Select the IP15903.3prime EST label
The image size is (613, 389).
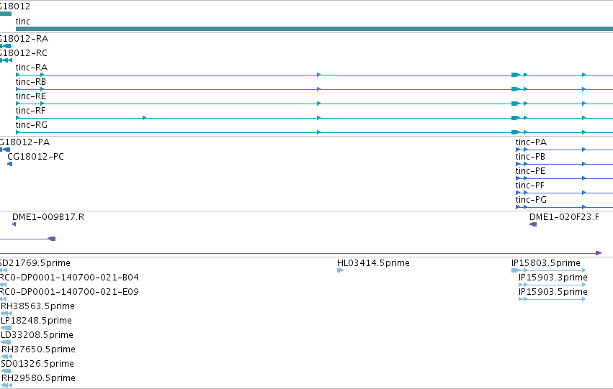tap(552, 278)
